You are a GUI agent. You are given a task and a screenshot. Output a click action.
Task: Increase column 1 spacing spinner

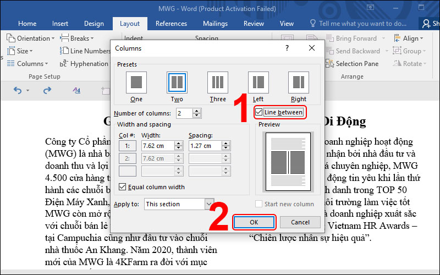pyautogui.click(x=226, y=144)
